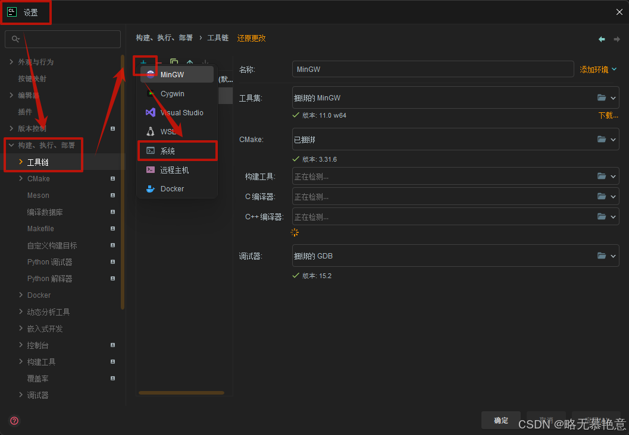Select 工具链 in the settings tree
This screenshot has width=629, height=435.
37,162
